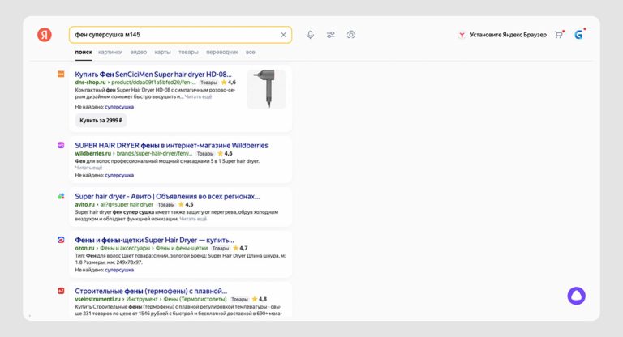Click the hair dryer product thumbnail

point(266,88)
